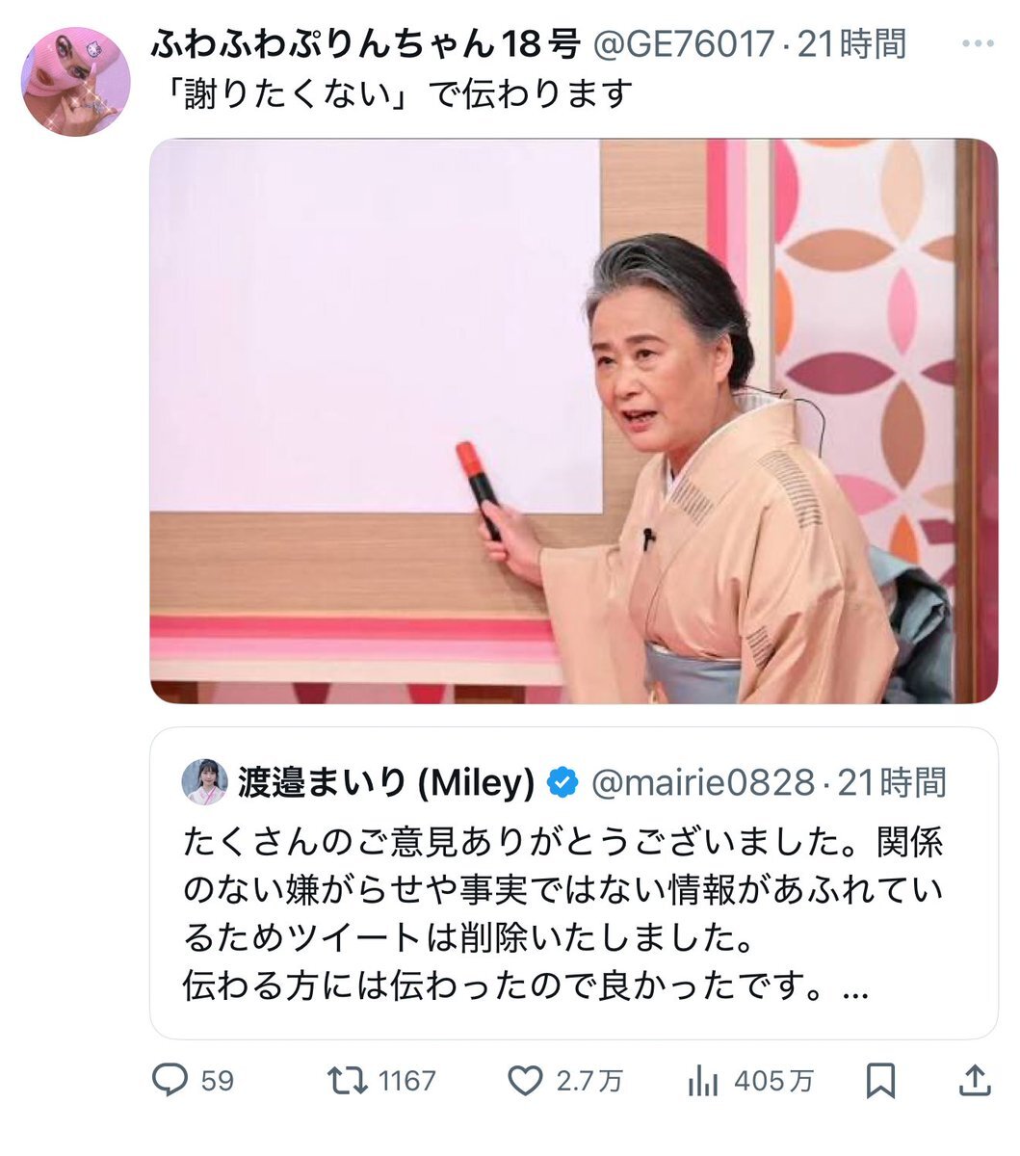Open the three-dot more options menu
Image resolution: width=1020 pixels, height=1156 pixels.
pos(978,44)
